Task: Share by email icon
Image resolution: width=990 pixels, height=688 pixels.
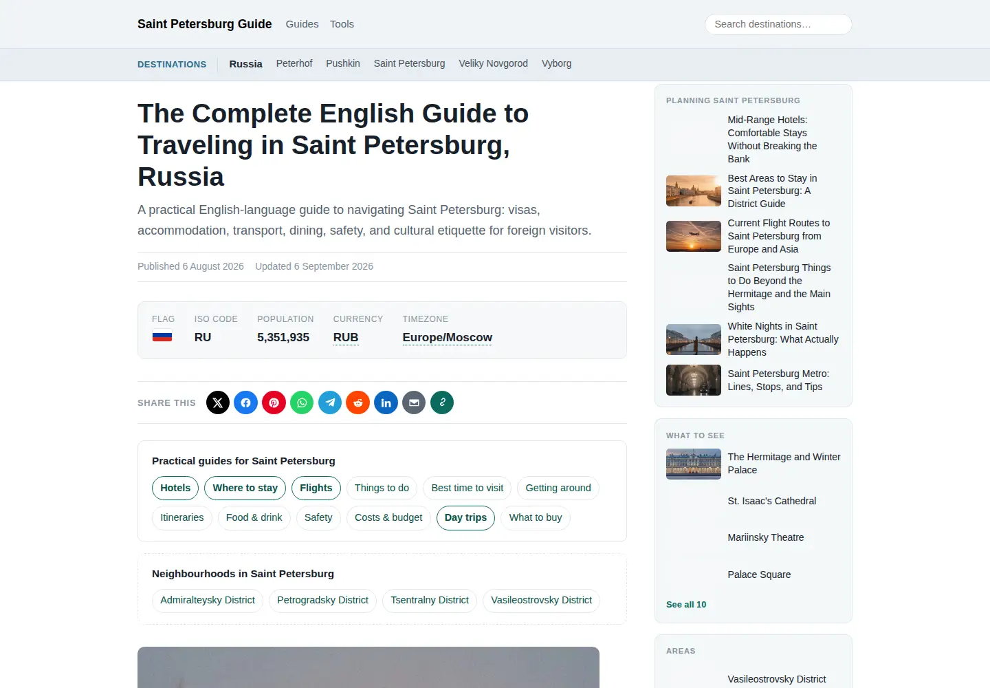Action: click(x=414, y=402)
